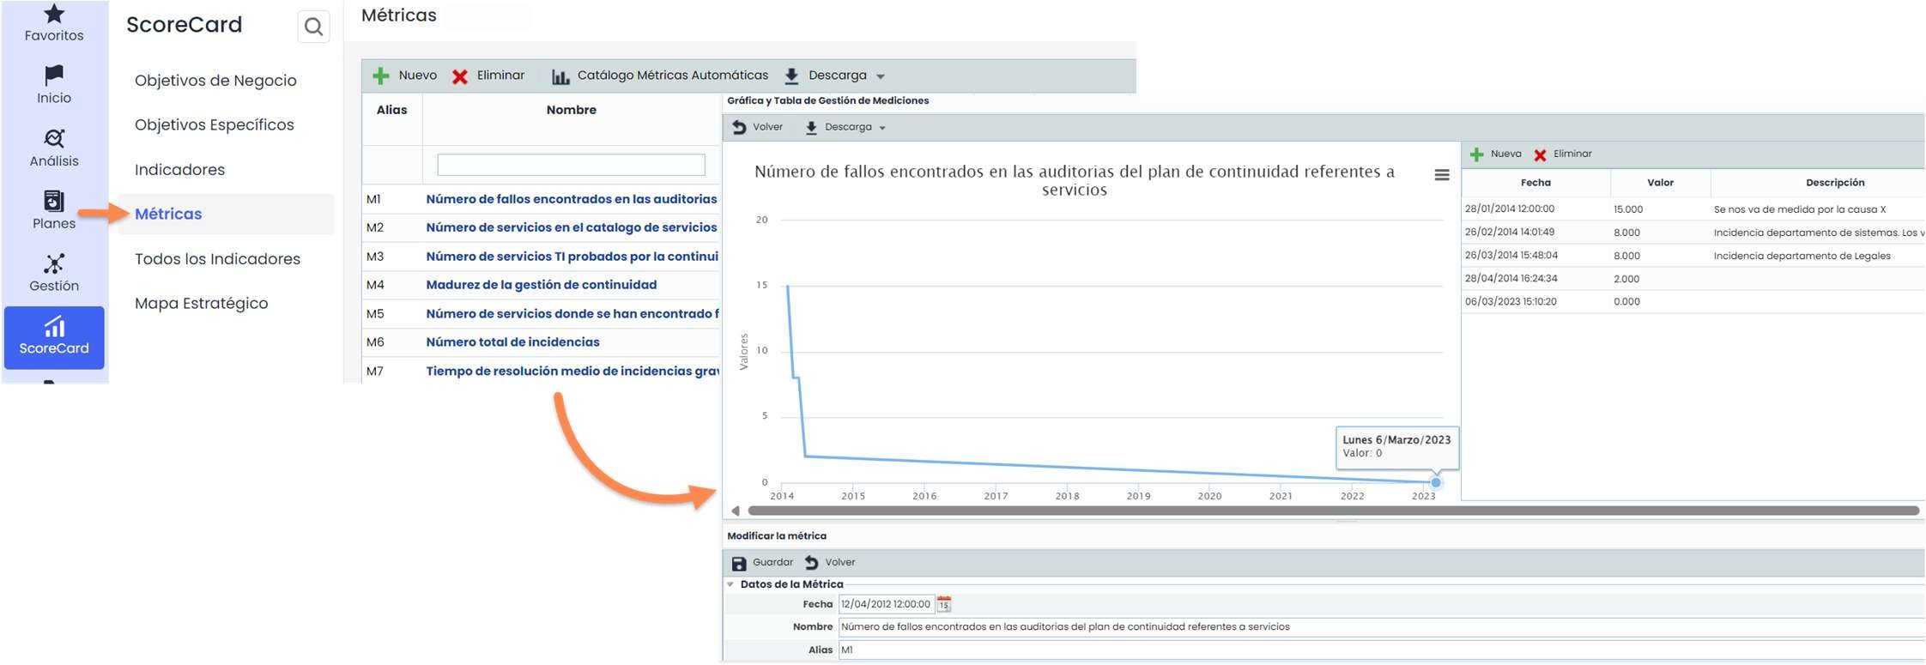Open metric Número total de incidencias
The width and height of the screenshot is (1926, 665).
[x=512, y=342]
